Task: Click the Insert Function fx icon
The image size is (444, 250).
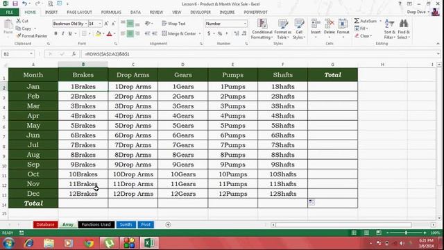Action: click(74, 54)
